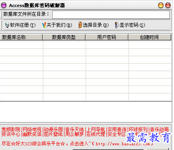Click the red close orb button
This screenshot has height=150, width=174.
tap(168, 5)
